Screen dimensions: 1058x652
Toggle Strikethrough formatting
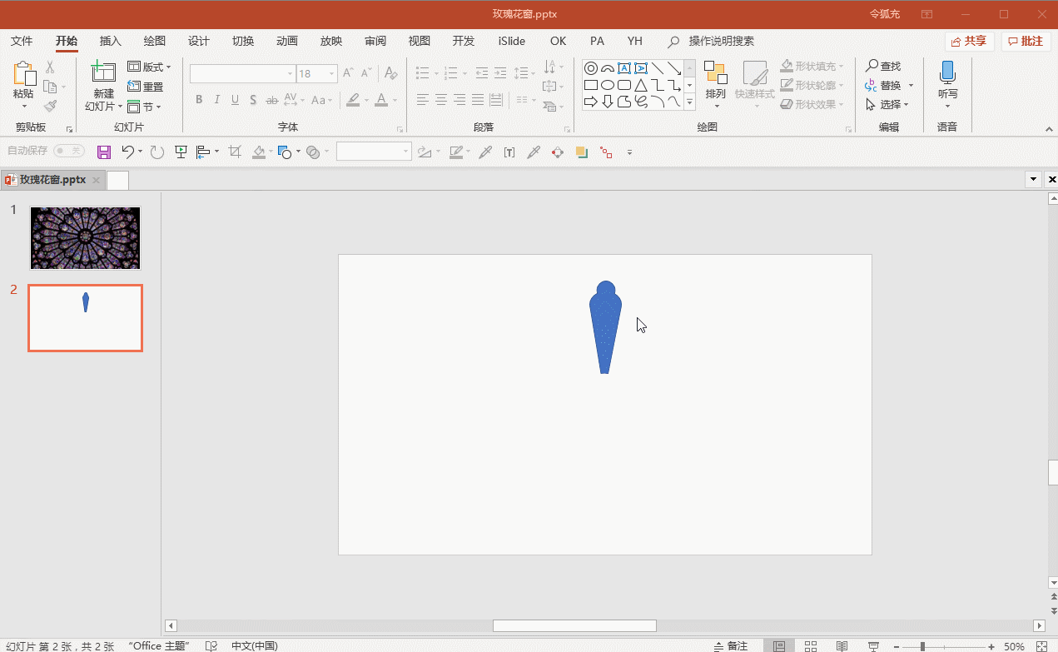pos(271,100)
